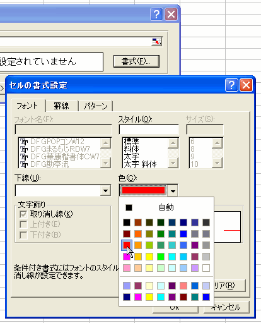The width and height of the screenshot is (261, 323).
Task: Choose the pure blue swatch in the second row
Action: (x=183, y=234)
